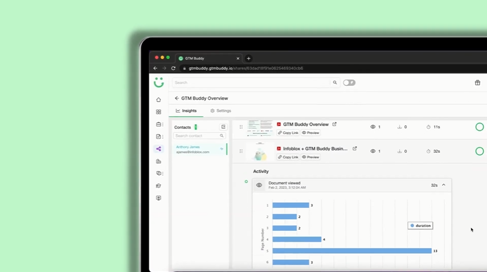Click GTM Buddy Overview document title
Image resolution: width=487 pixels, height=272 pixels.
[306, 125]
